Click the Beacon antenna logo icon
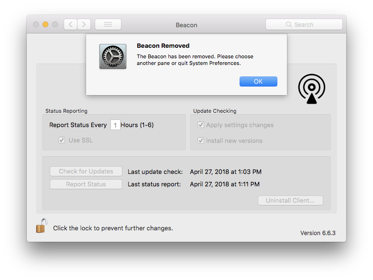 pyautogui.click(x=312, y=89)
